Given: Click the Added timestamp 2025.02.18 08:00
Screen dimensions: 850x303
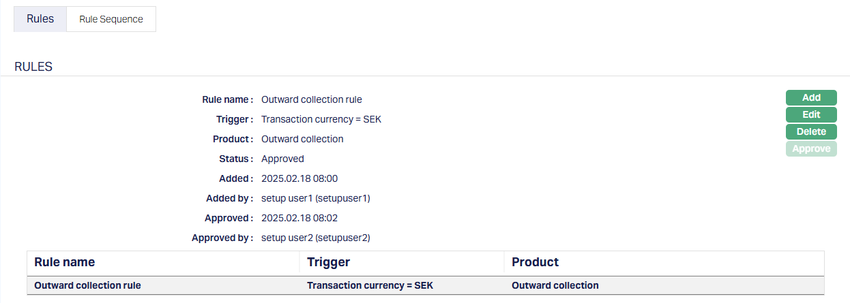Looking at the screenshot, I should (299, 178).
